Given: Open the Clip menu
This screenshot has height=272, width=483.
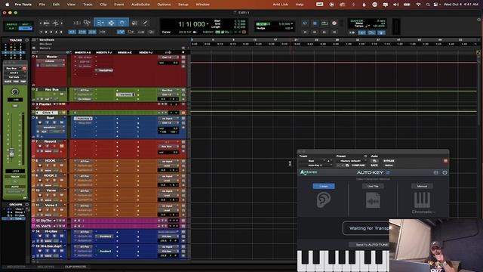Looking at the screenshot, I should coord(103,5).
